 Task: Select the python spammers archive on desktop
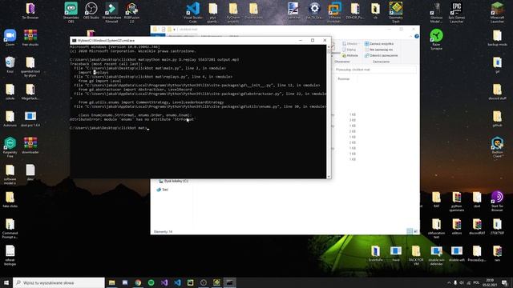click(x=456, y=201)
